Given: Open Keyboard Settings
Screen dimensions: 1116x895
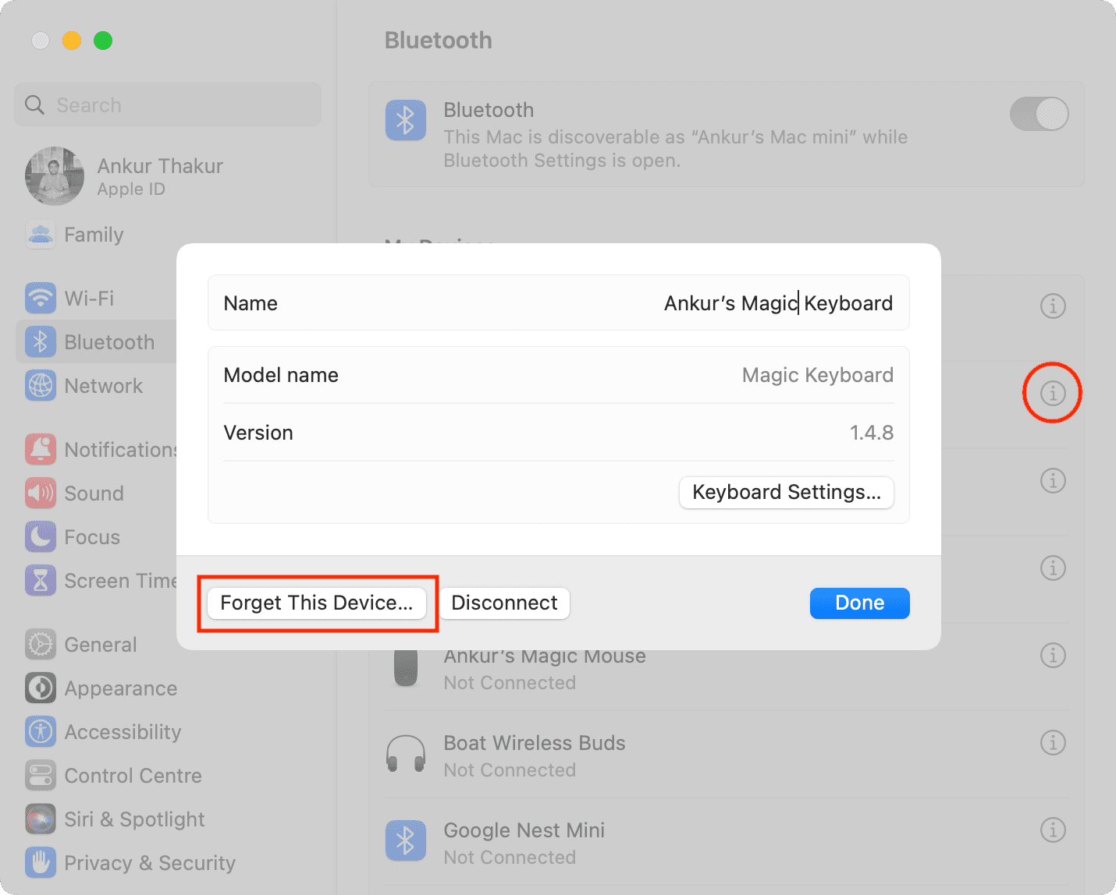Looking at the screenshot, I should coord(787,493).
